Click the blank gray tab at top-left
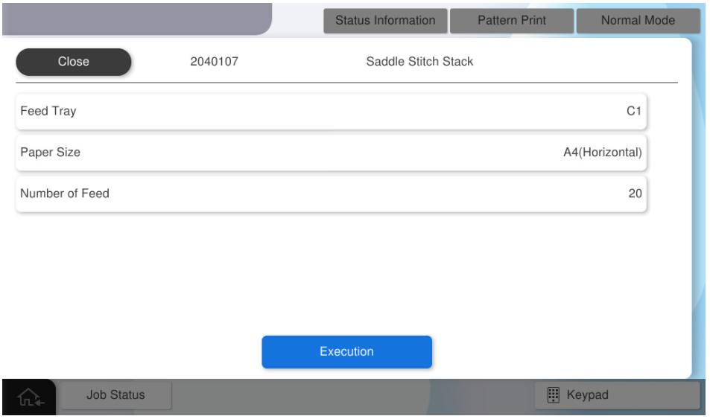Viewport: 710px width, 419px height. pyautogui.click(x=134, y=18)
